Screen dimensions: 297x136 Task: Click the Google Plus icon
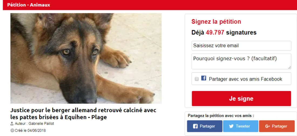click(268, 126)
